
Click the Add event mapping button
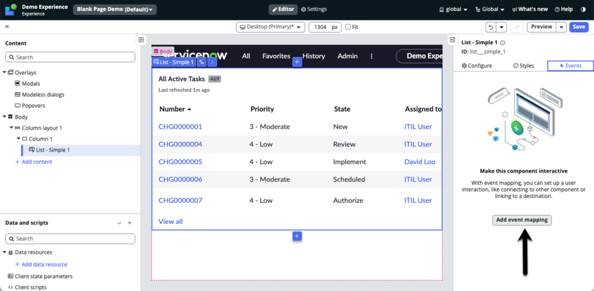(522, 220)
